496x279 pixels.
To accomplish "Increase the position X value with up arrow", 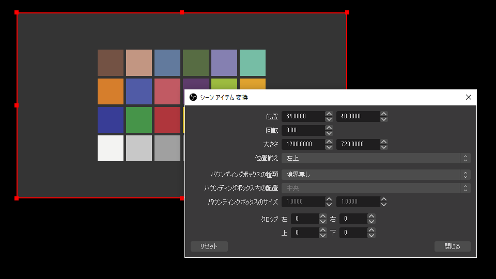I will [x=329, y=114].
